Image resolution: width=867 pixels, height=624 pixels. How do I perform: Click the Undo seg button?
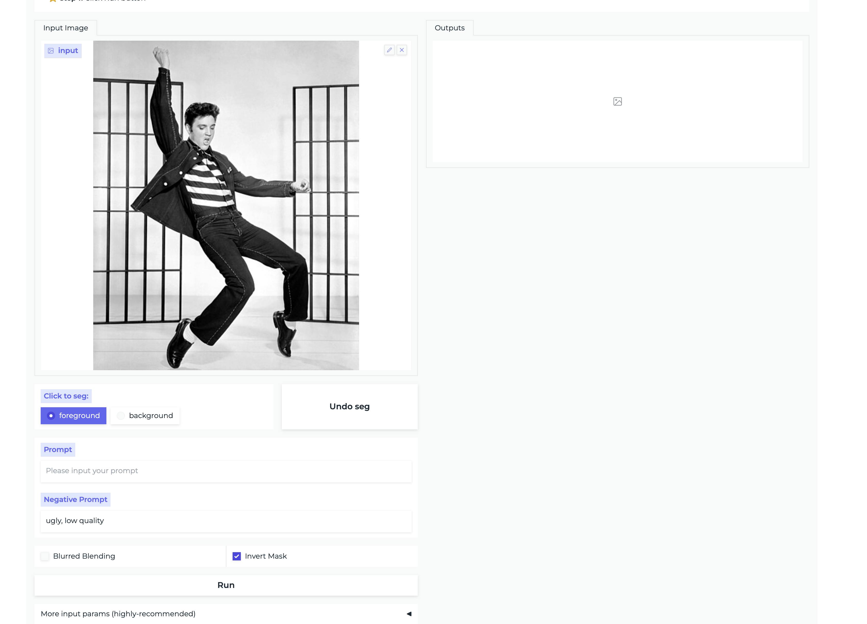tap(349, 406)
